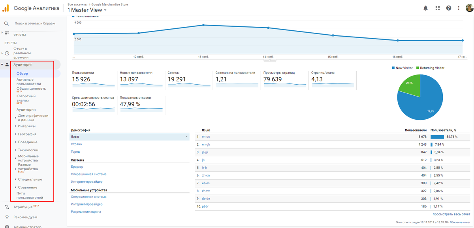The image size is (474, 228).
Task: Open pt-br language row
Action: (205, 206)
